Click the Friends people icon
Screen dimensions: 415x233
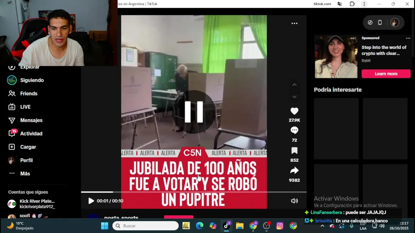[12, 94]
